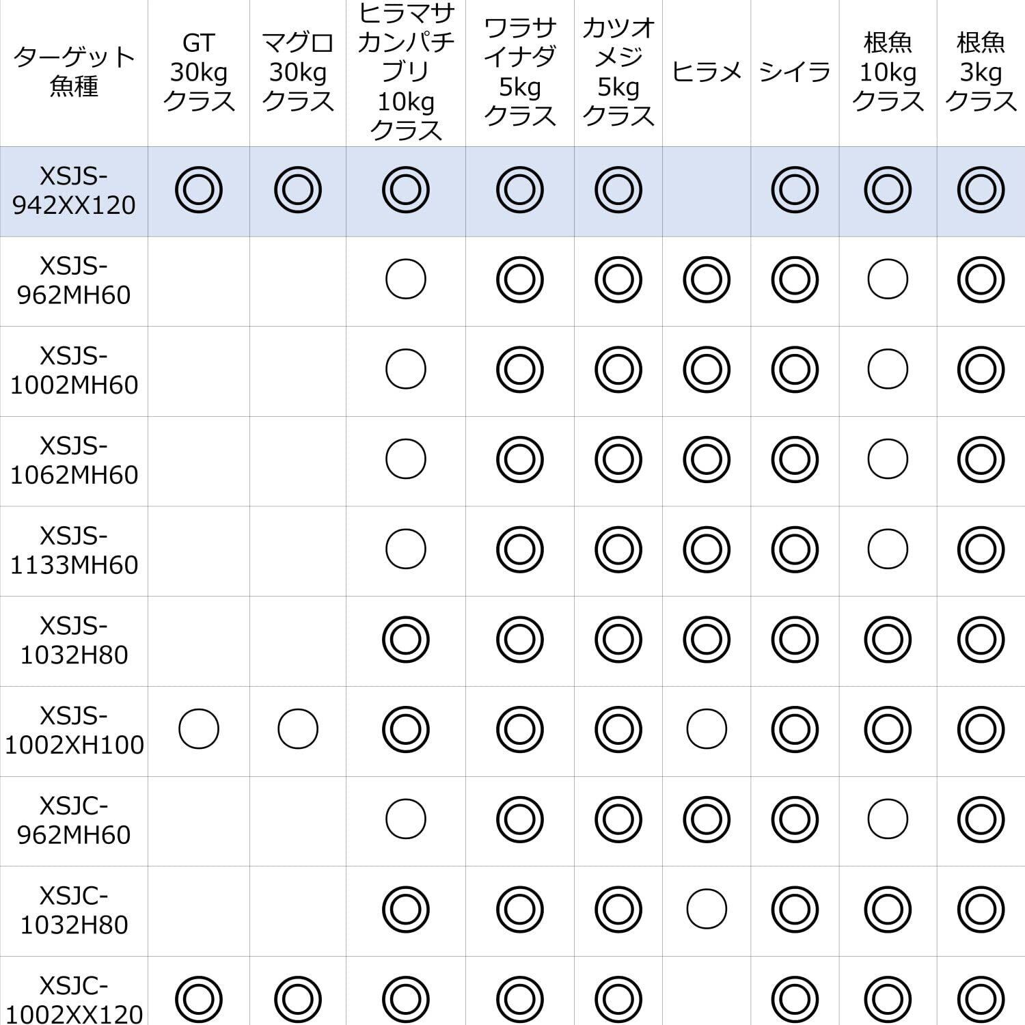The image size is (1025, 1025).
Task: Click ワラサ double circle for XSJC-962MH60
Action: click(x=520, y=819)
